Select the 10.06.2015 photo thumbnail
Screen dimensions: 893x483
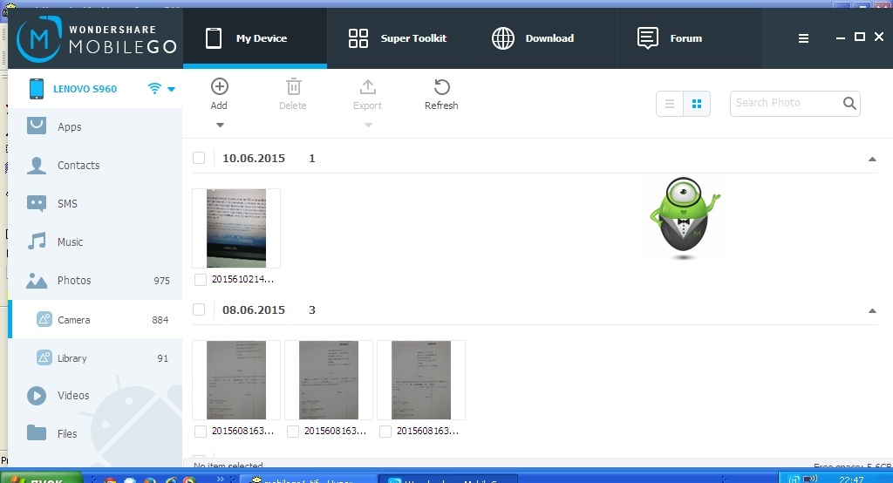point(236,228)
